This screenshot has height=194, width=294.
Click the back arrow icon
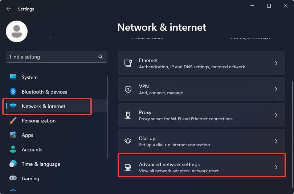click(8, 9)
